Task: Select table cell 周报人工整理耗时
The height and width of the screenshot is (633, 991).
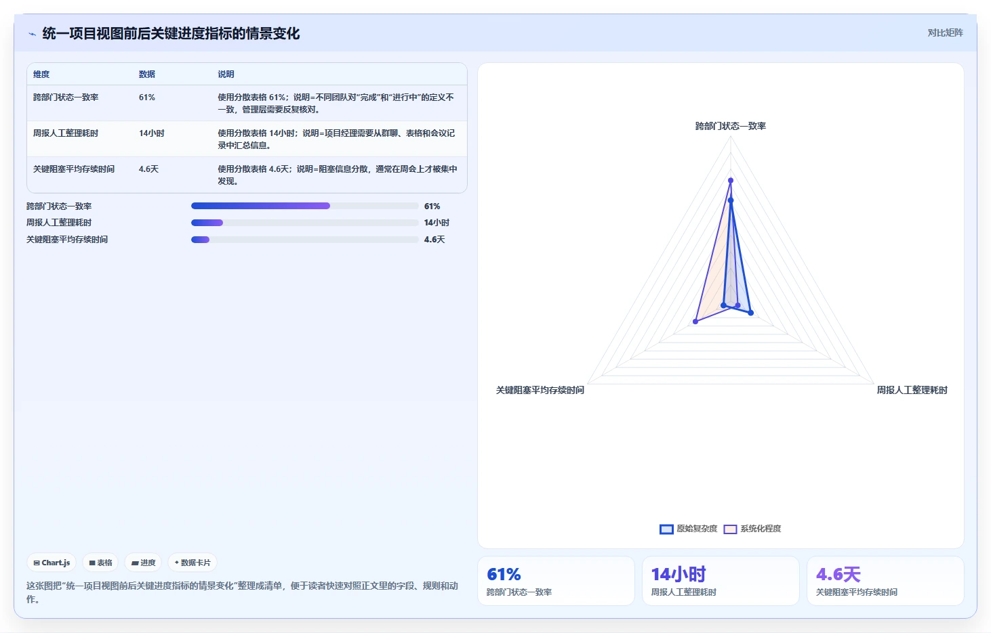Action: click(66, 133)
